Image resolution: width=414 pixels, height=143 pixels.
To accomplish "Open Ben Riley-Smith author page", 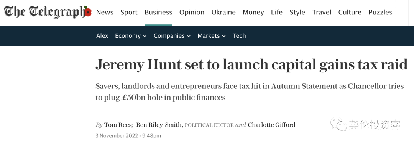I will (159, 125).
